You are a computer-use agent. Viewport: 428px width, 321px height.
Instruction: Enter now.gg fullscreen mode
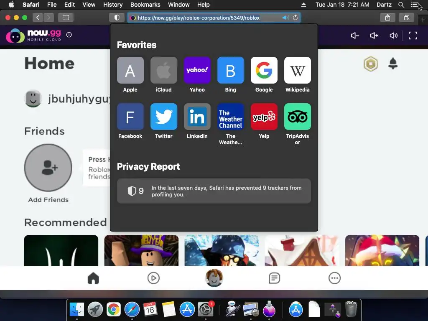[x=413, y=36]
